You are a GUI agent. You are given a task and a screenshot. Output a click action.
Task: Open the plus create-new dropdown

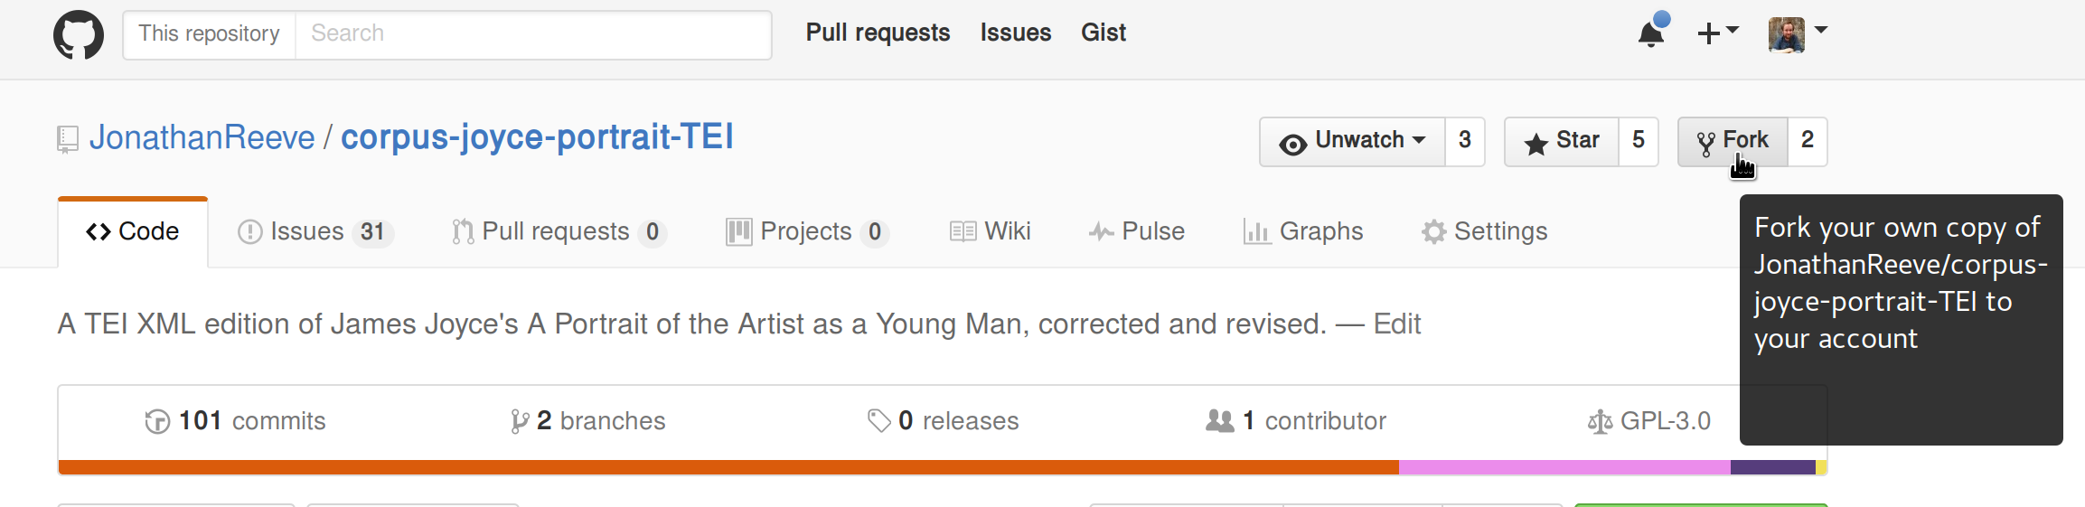pos(1718,33)
